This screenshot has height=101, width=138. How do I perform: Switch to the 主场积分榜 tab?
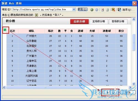point(99,22)
